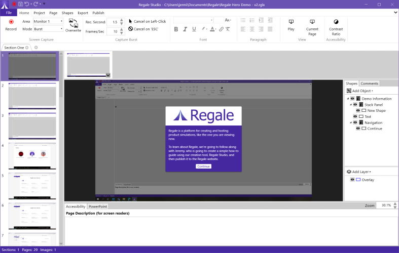Hide the Overlay layer
Viewport: 399px width, 253px height.
(352, 180)
